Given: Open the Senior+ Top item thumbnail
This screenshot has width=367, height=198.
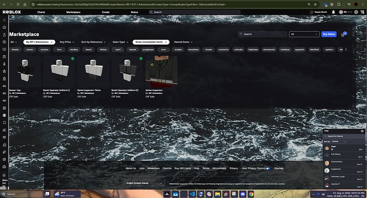Looking at the screenshot, I should pyautogui.click(x=25, y=72).
